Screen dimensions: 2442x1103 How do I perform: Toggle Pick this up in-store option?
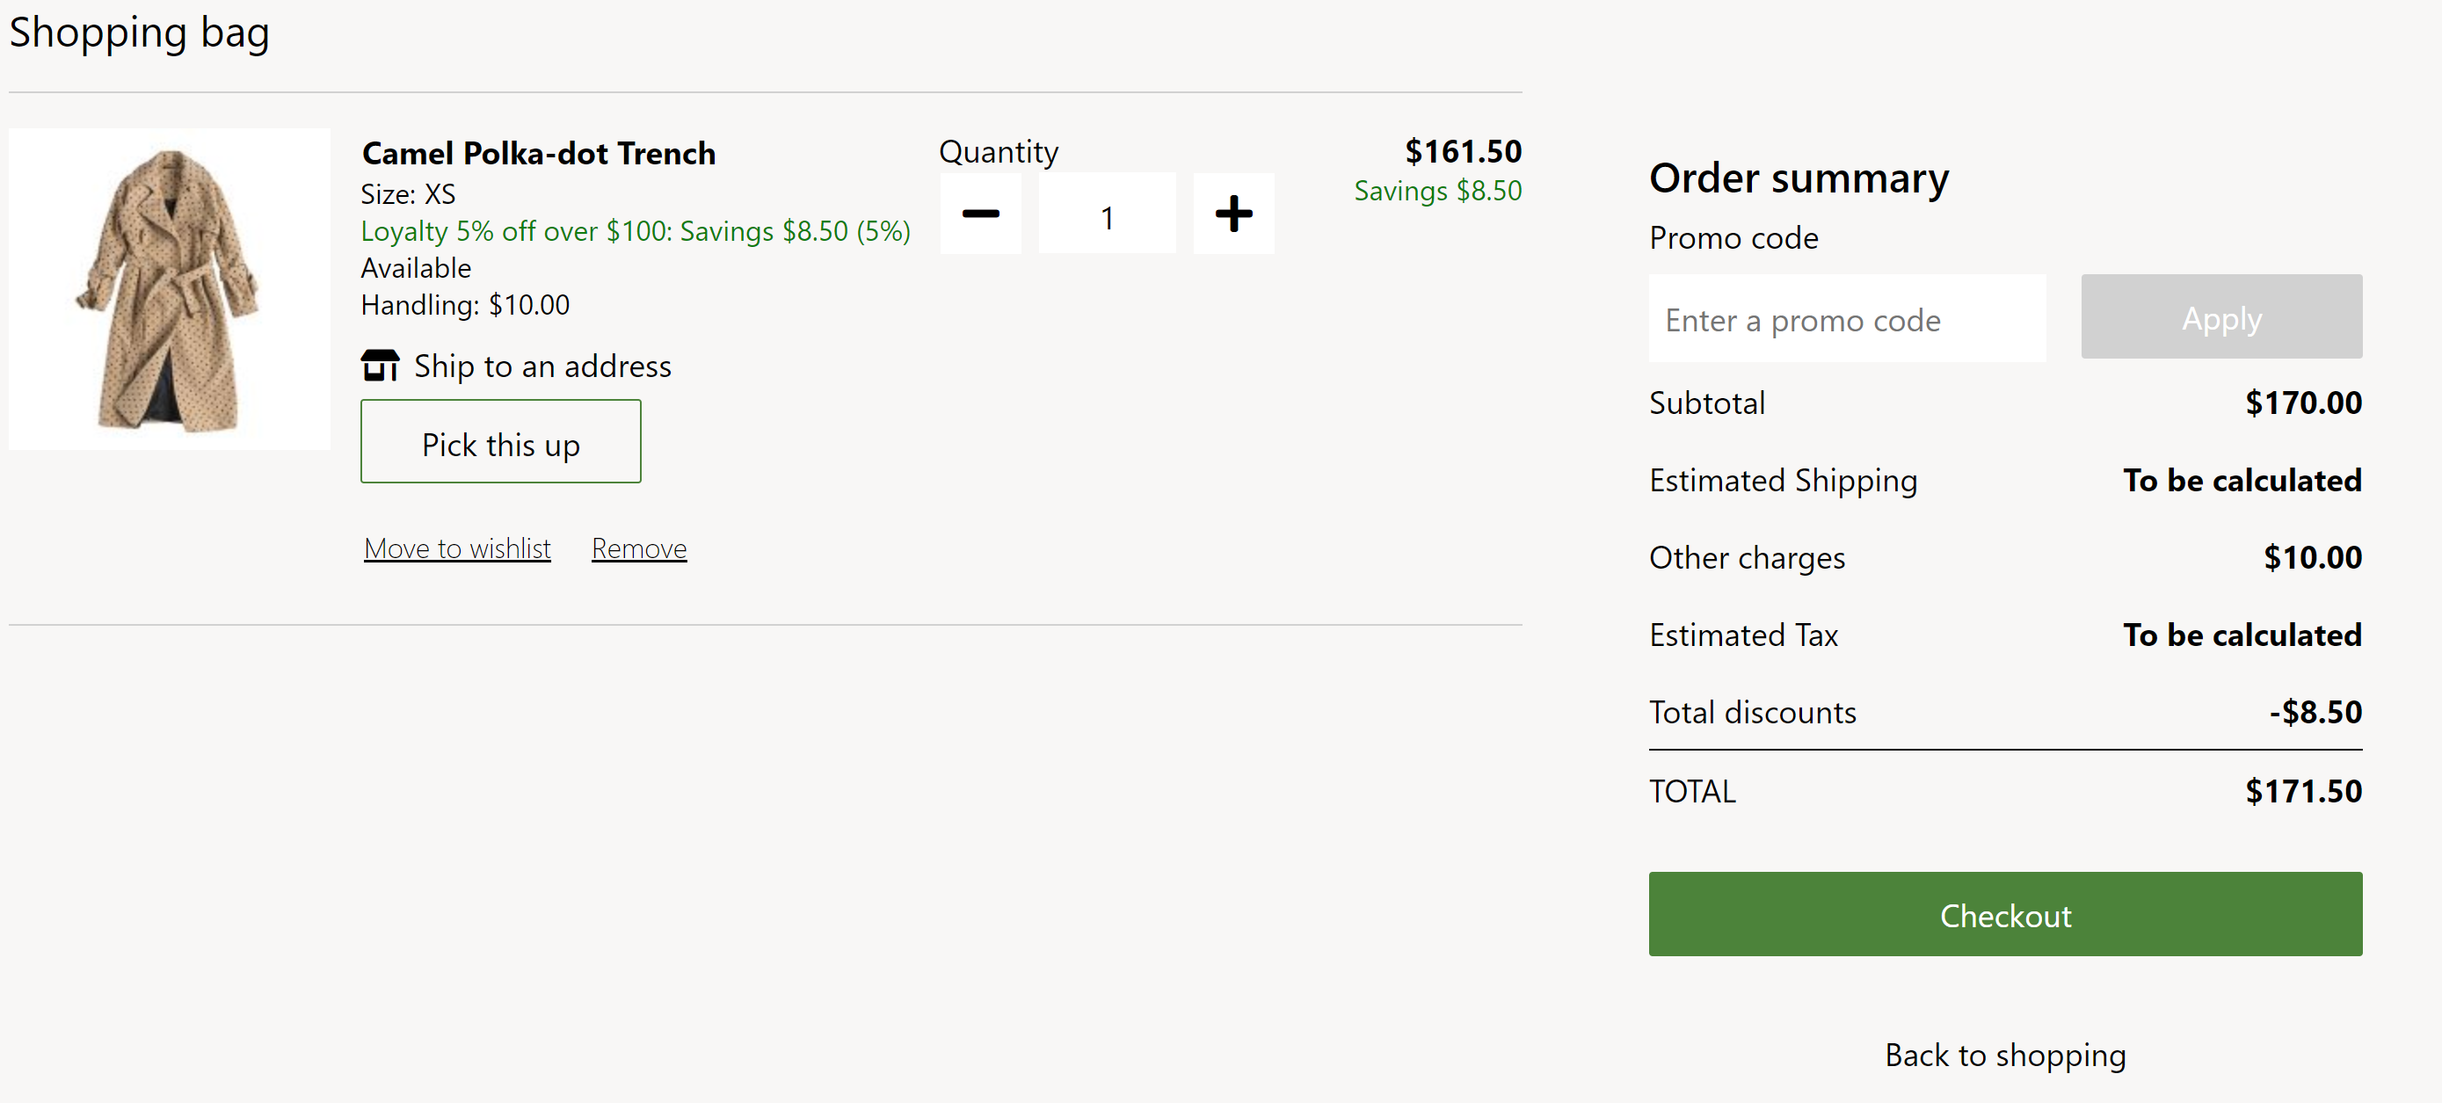[x=503, y=442]
